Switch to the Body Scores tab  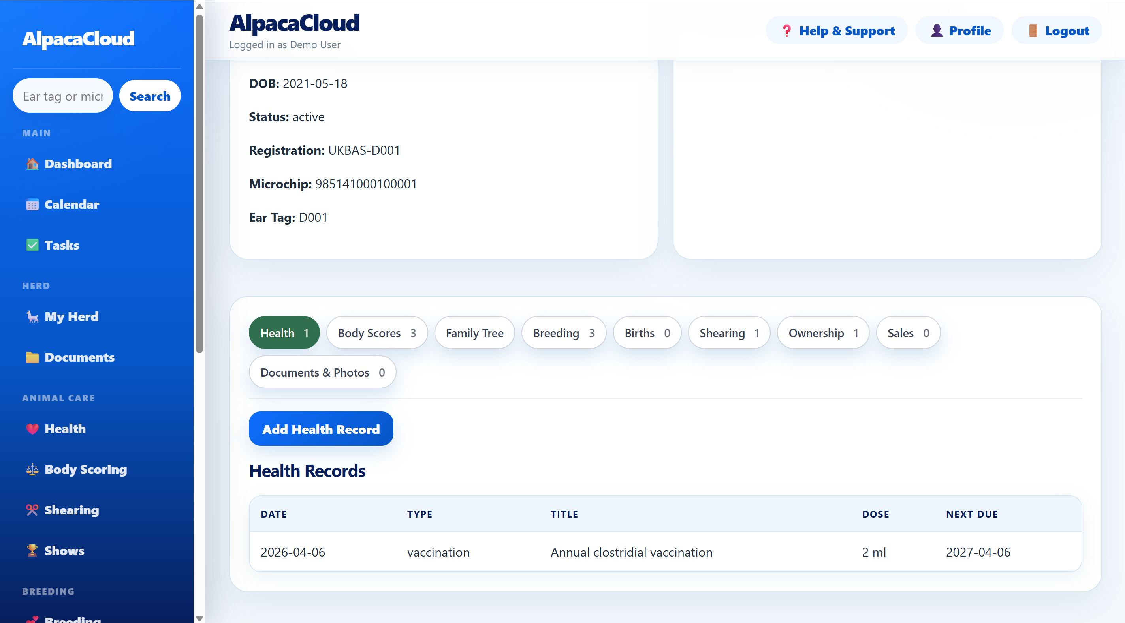376,333
